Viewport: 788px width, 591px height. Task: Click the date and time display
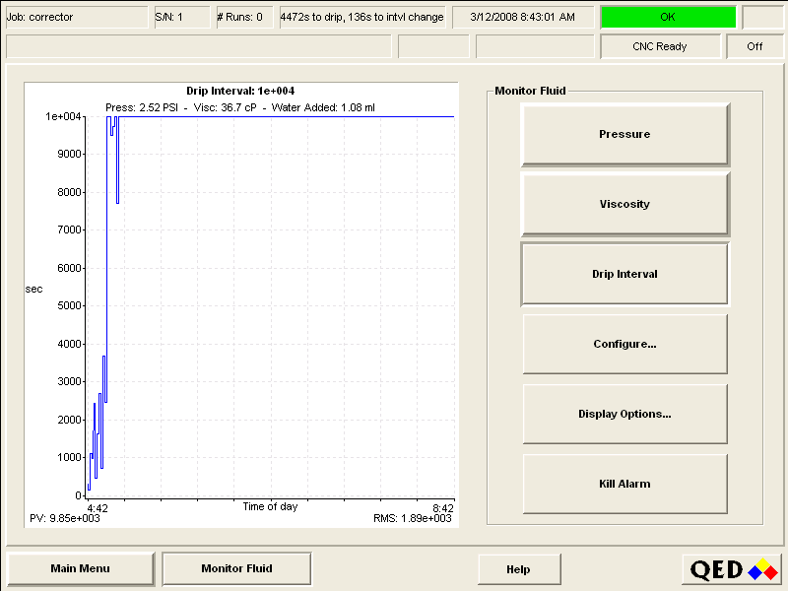[x=522, y=17]
